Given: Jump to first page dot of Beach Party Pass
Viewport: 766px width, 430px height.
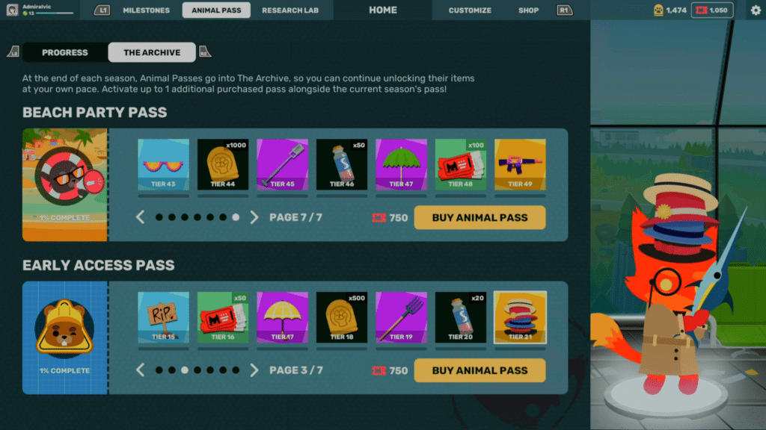Looking at the screenshot, I should [159, 217].
